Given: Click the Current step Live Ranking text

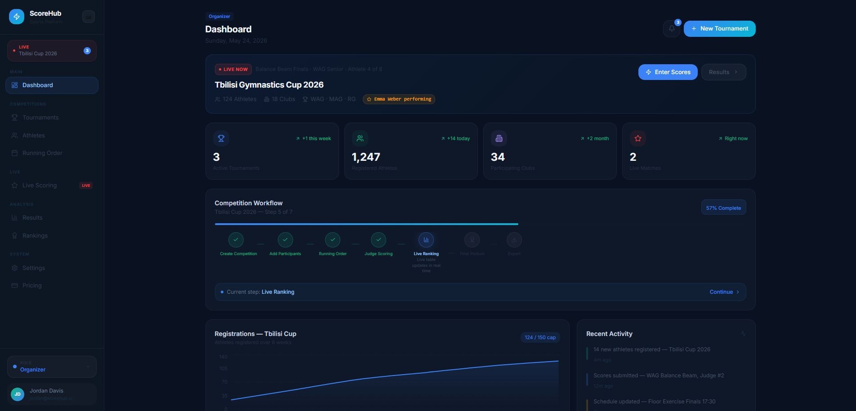Looking at the screenshot, I should [260, 292].
